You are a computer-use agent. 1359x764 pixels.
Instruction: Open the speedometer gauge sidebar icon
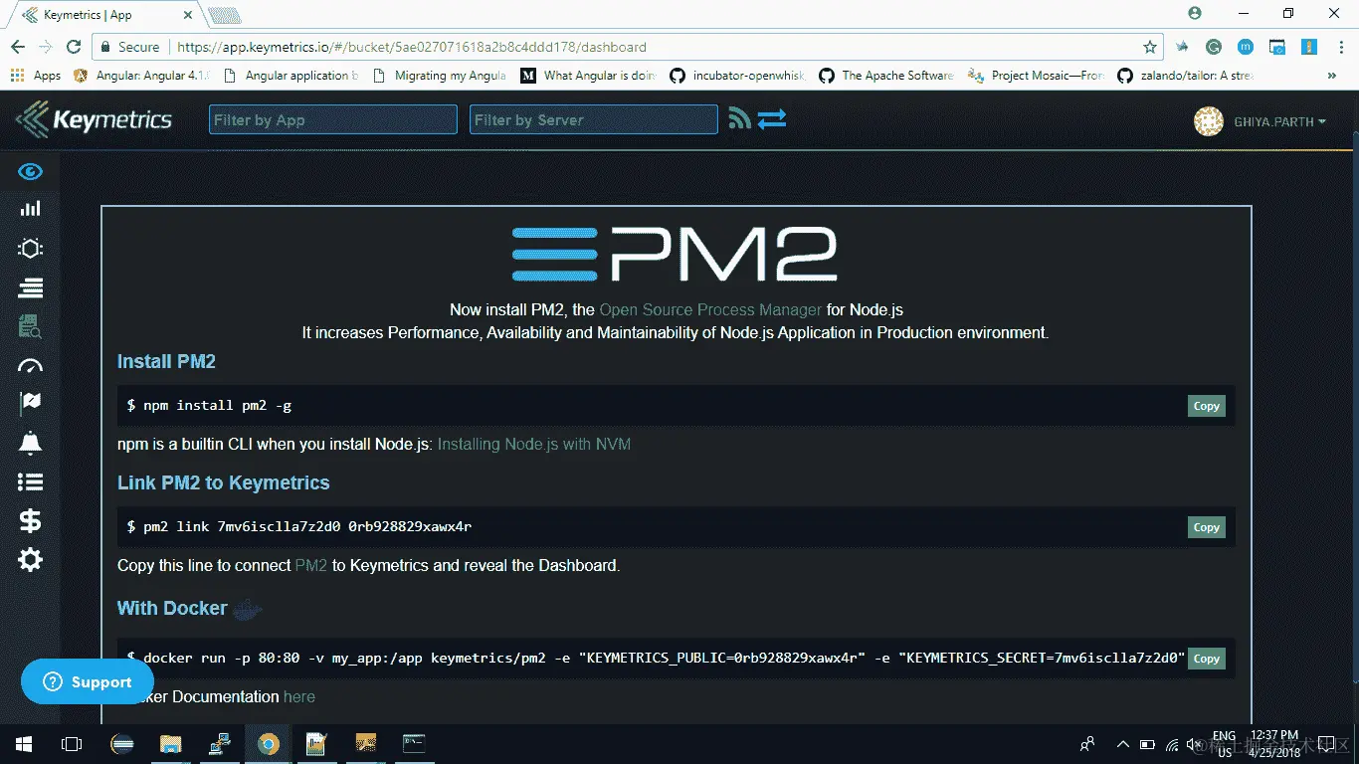pos(30,366)
